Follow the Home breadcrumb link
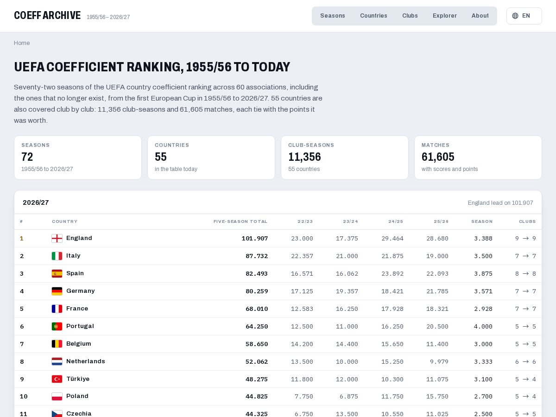Screen dimensions: 556x417 (x=22, y=43)
